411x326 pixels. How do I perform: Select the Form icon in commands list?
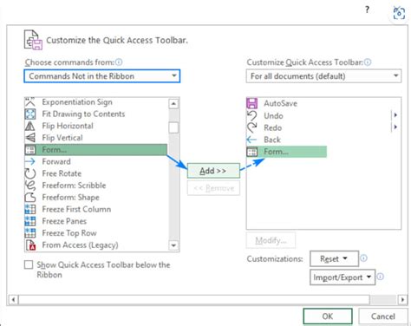pyautogui.click(x=30, y=150)
